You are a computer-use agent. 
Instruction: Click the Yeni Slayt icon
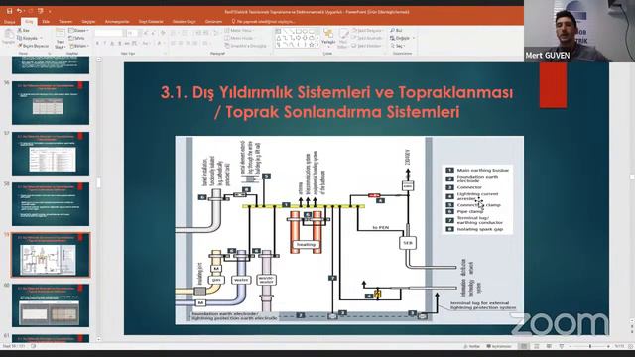coord(61,34)
